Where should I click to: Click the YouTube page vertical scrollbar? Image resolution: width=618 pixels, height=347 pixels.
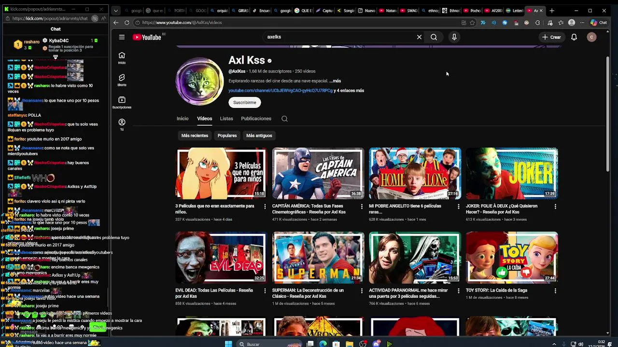tap(608, 113)
